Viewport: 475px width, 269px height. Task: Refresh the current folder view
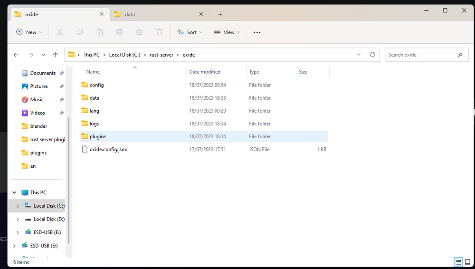[x=372, y=55]
